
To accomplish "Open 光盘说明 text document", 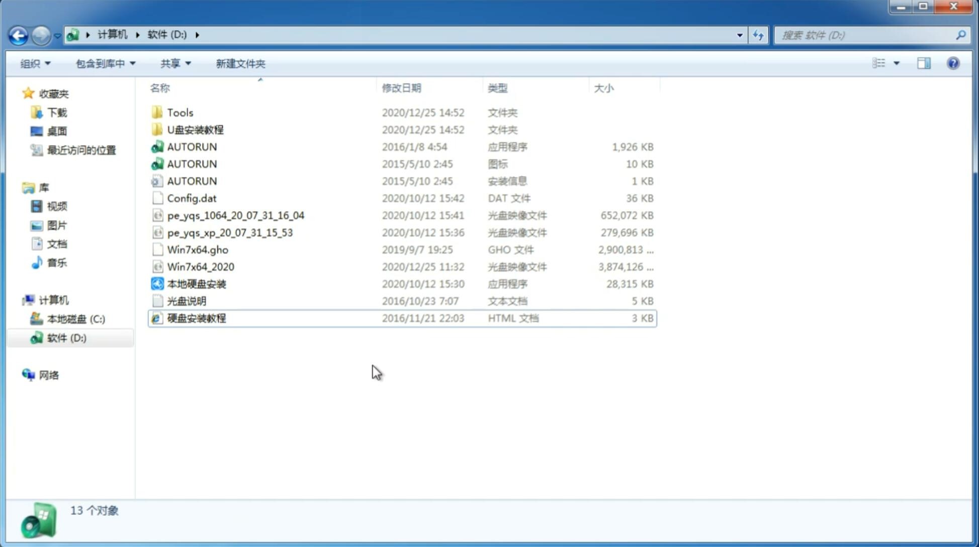I will [x=186, y=300].
